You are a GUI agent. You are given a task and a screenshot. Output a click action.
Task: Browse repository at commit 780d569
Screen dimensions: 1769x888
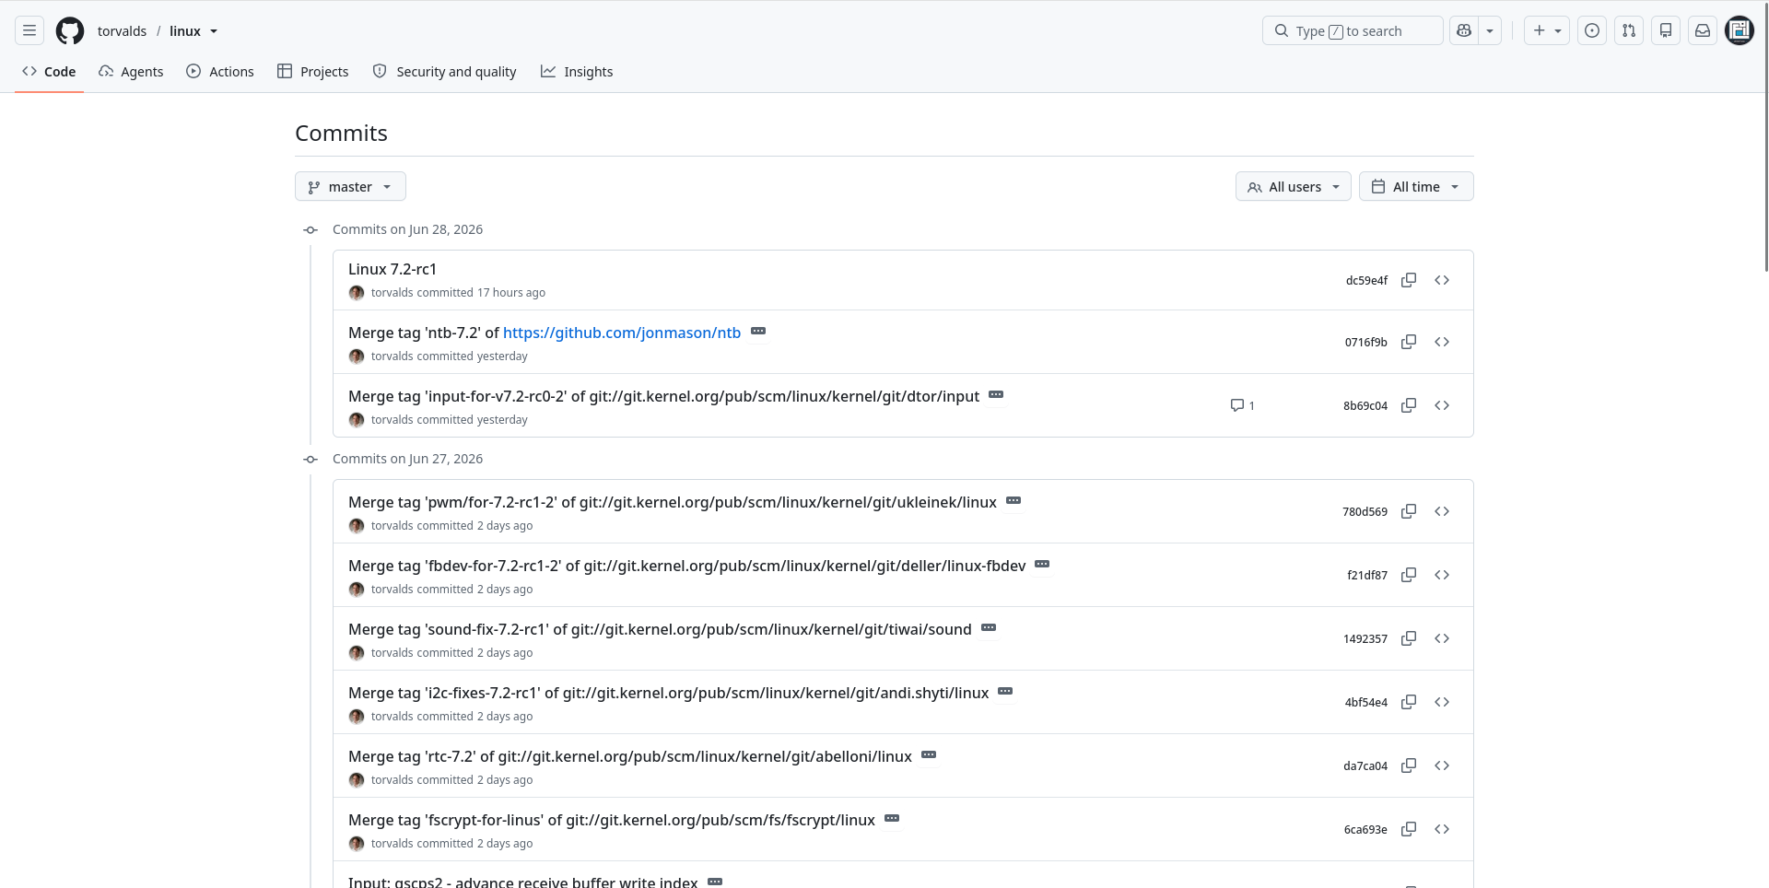click(1442, 511)
